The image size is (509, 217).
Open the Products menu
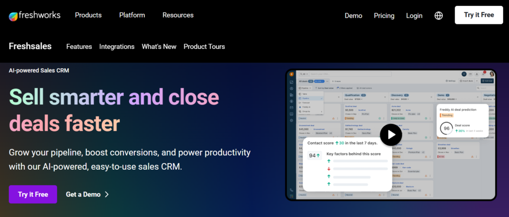(88, 15)
